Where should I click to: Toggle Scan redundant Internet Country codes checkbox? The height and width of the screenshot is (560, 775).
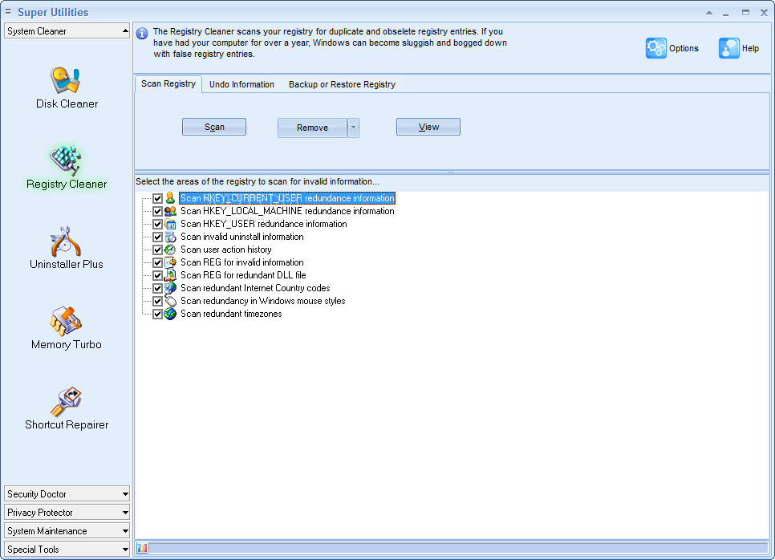pyautogui.click(x=157, y=288)
